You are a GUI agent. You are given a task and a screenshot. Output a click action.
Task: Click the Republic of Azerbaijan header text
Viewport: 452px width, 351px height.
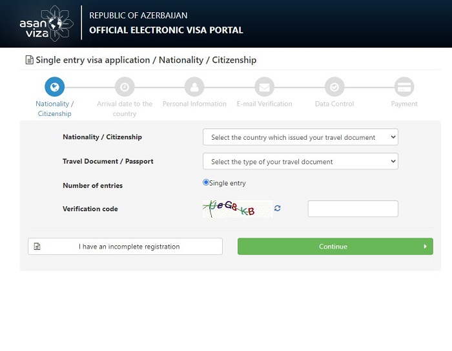[x=138, y=15]
